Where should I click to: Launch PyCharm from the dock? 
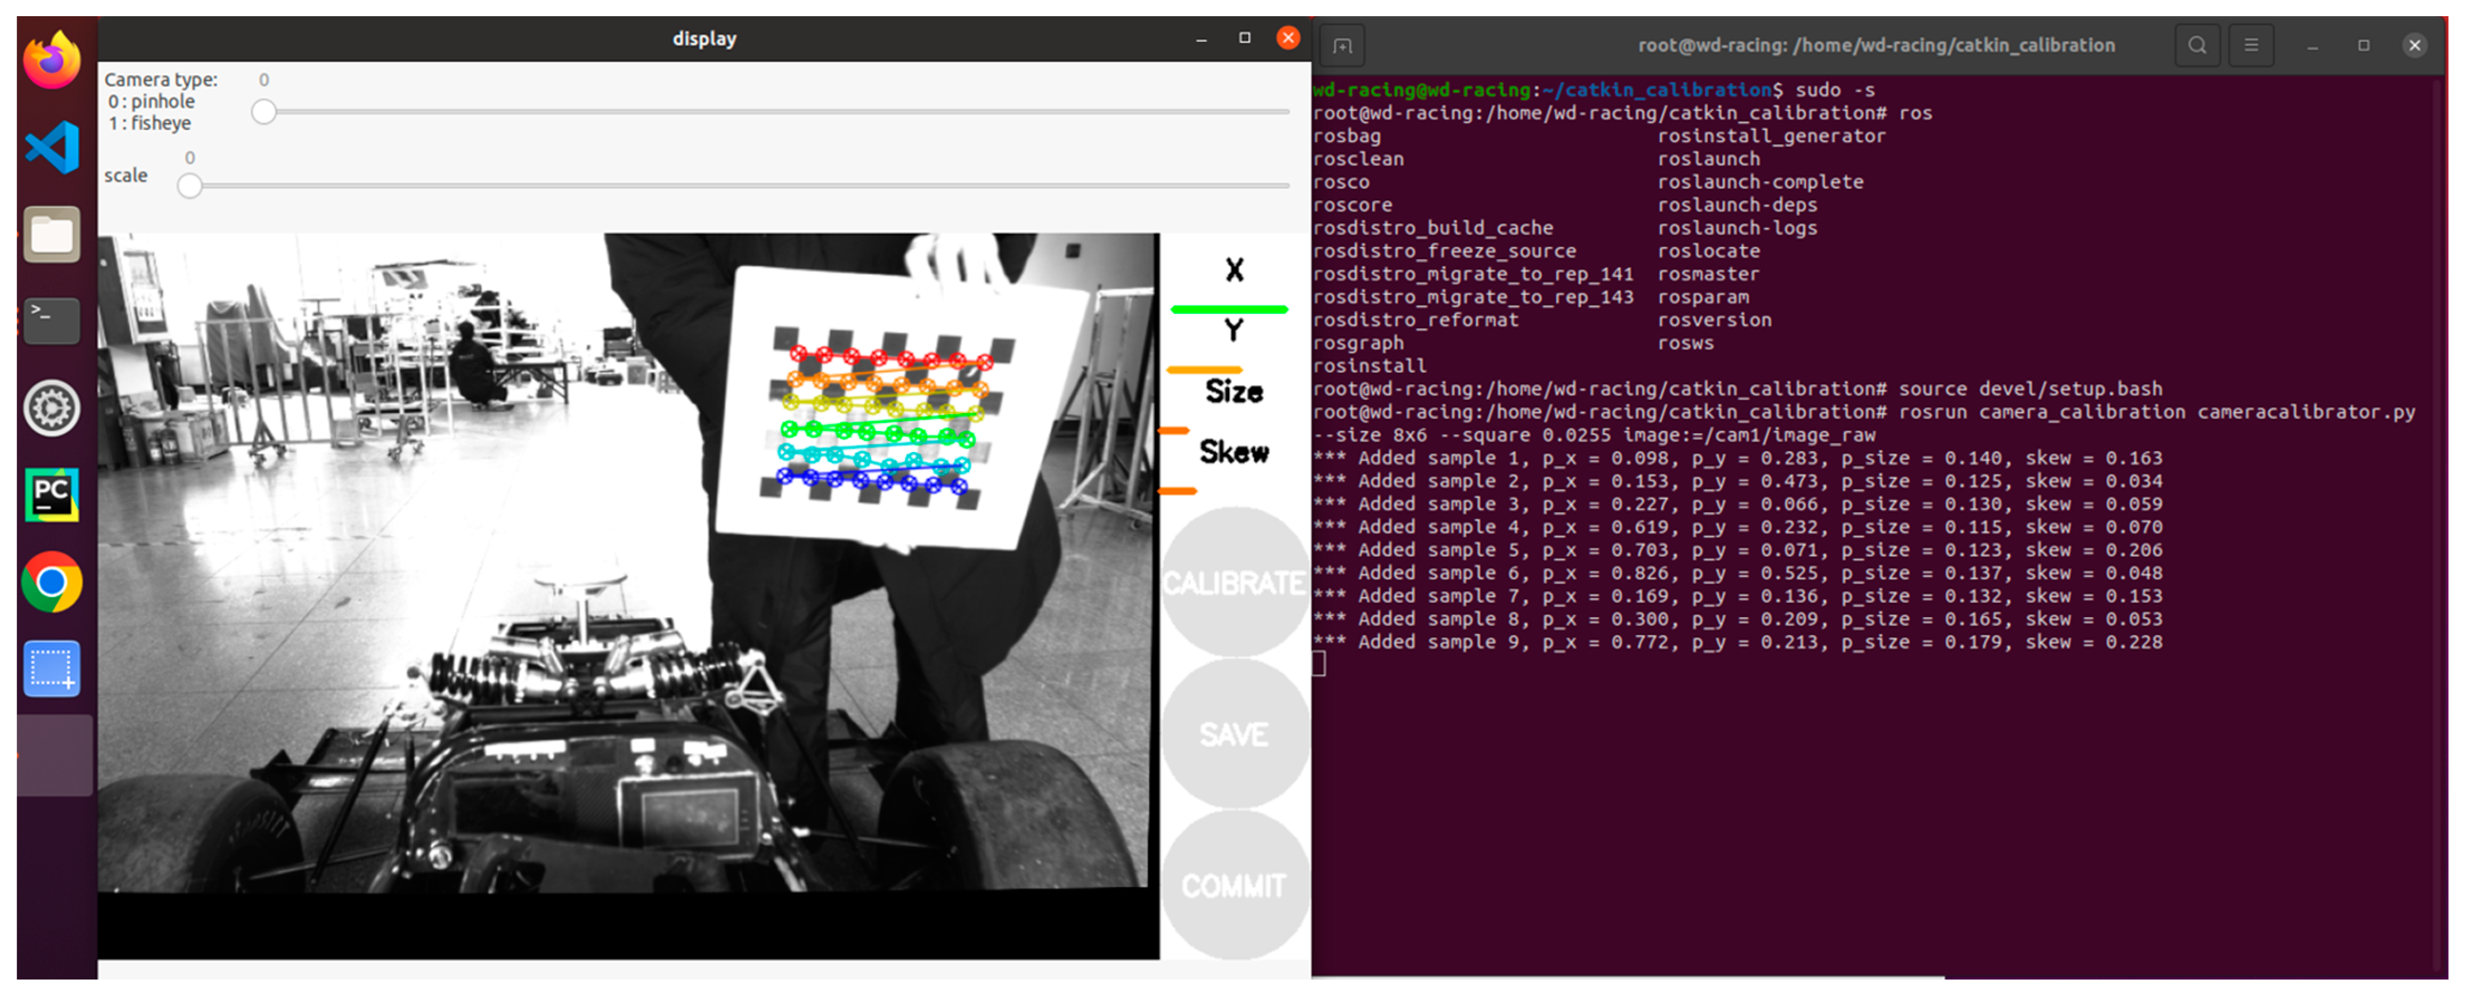pyautogui.click(x=52, y=496)
